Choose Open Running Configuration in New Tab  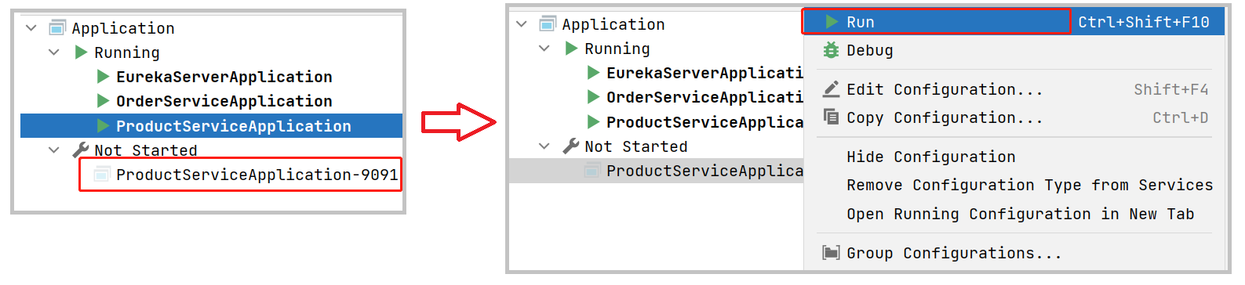1014,214
